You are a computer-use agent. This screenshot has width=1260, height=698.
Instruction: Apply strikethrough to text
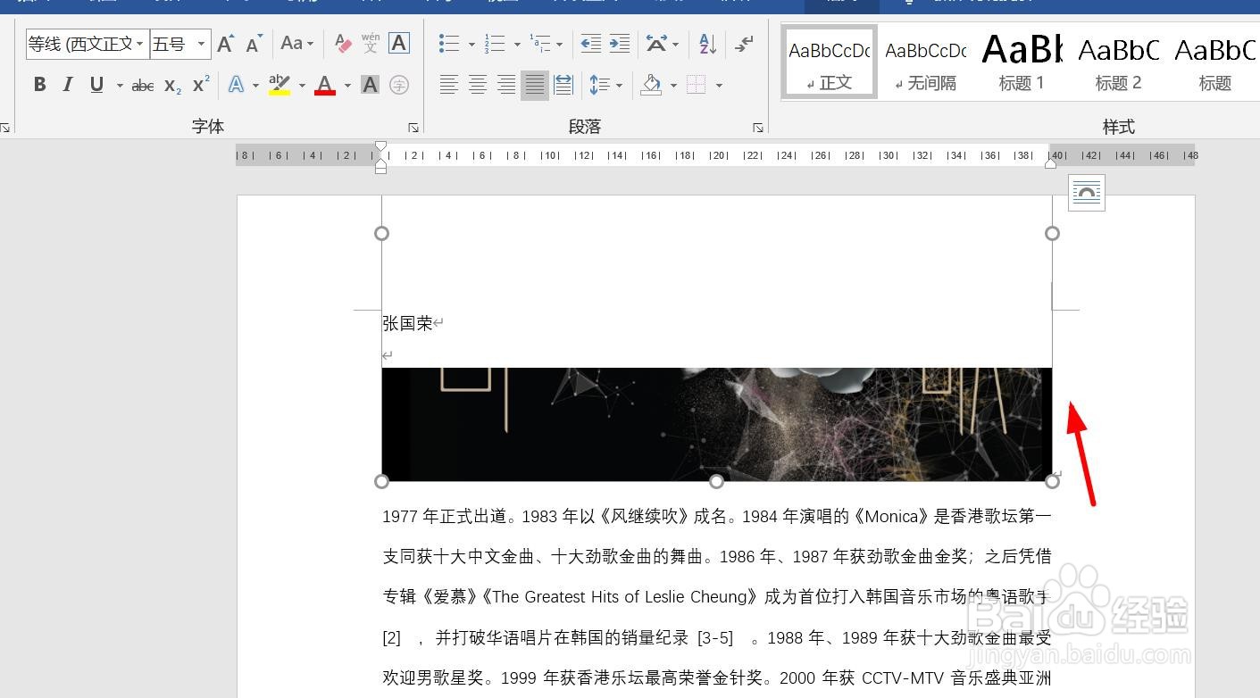tap(143, 84)
